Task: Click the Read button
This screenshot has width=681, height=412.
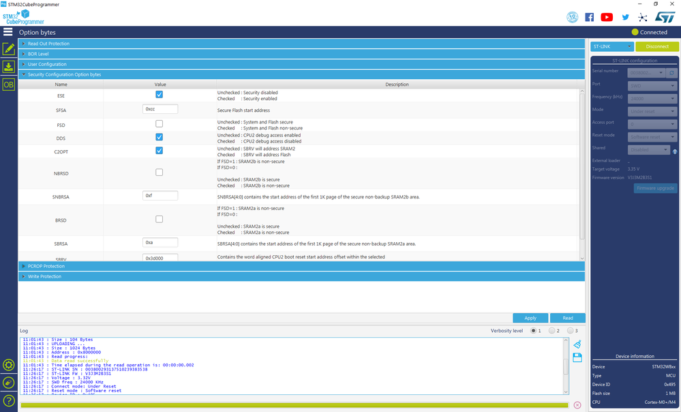Action: (568, 318)
